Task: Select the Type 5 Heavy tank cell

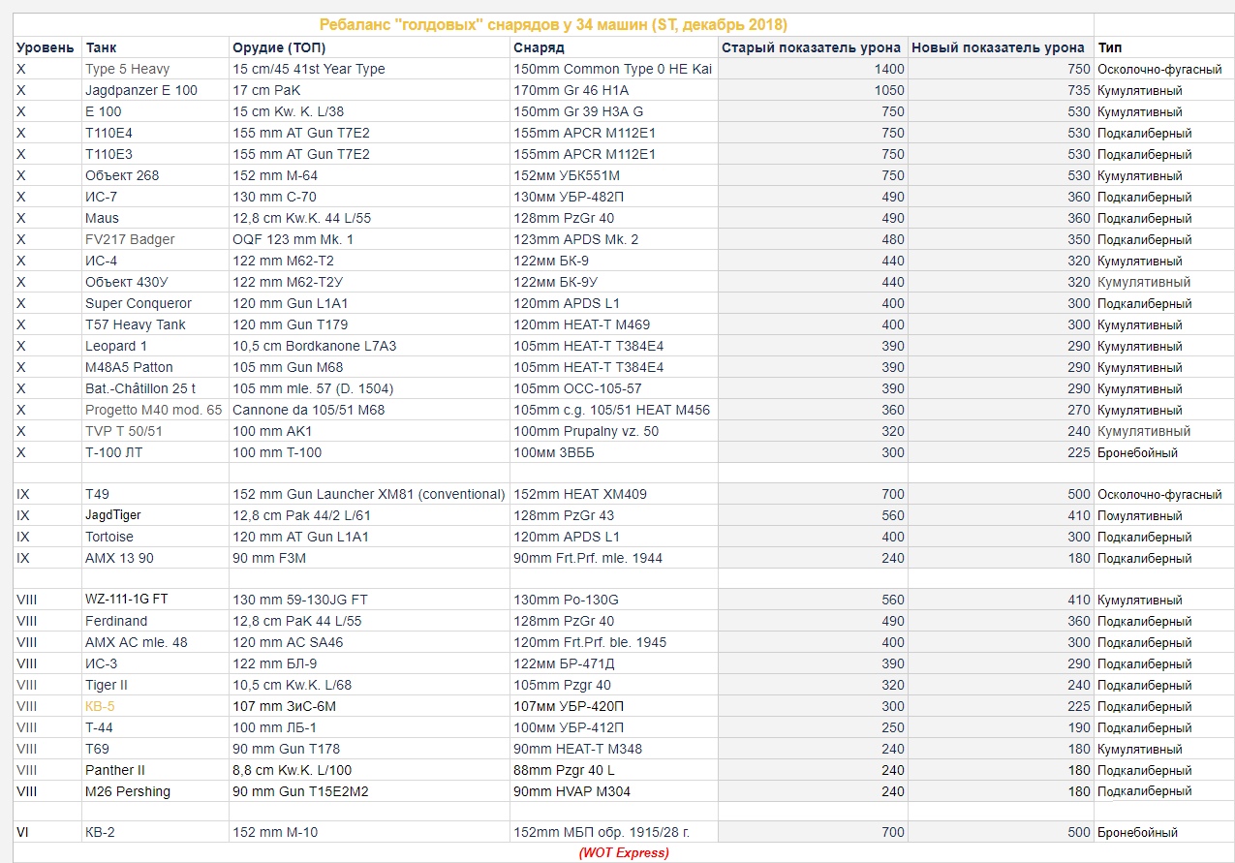Action: tap(127, 69)
